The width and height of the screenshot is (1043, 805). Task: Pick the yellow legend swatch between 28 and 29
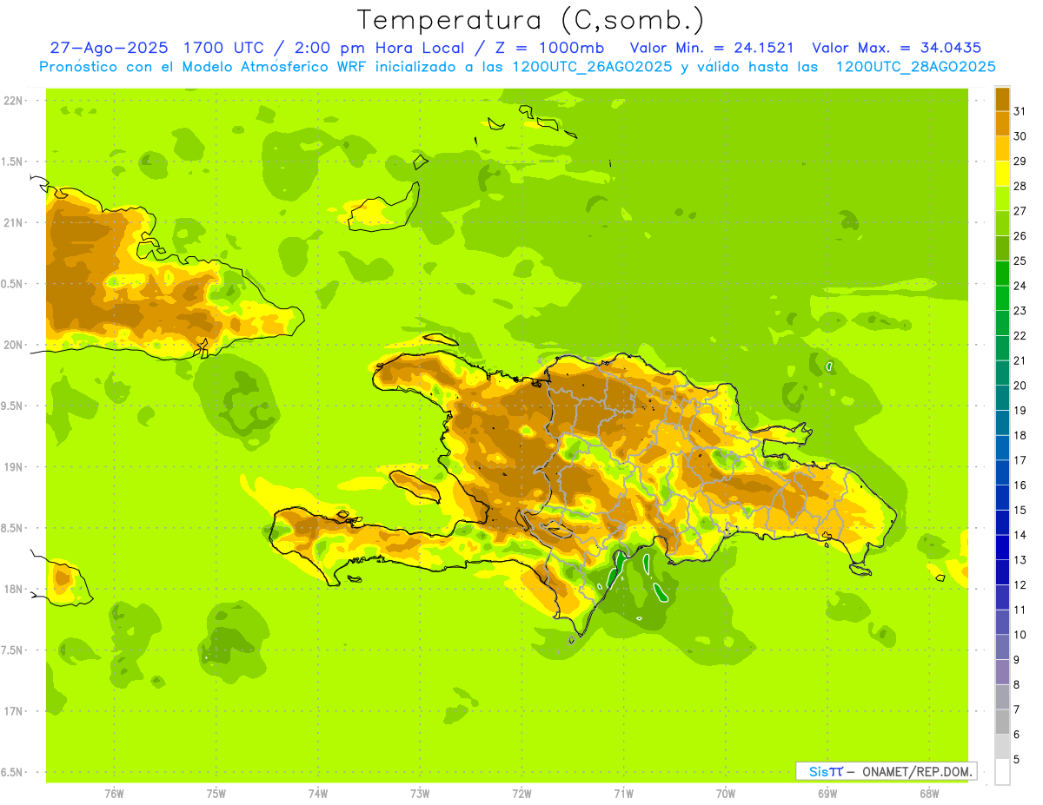[x=1002, y=174]
